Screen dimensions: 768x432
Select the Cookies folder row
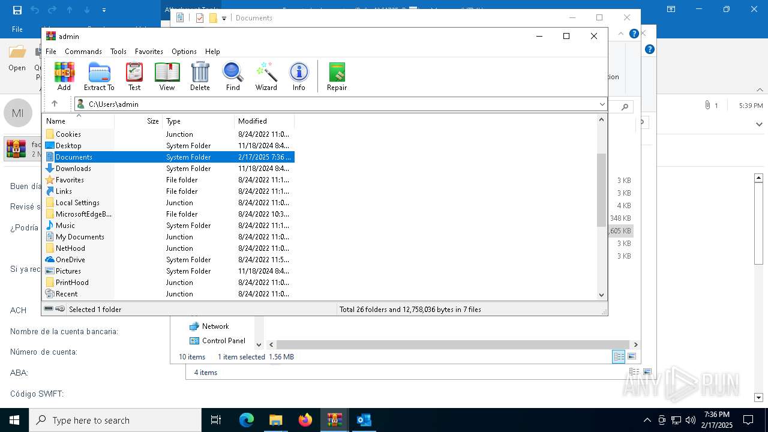coord(169,134)
